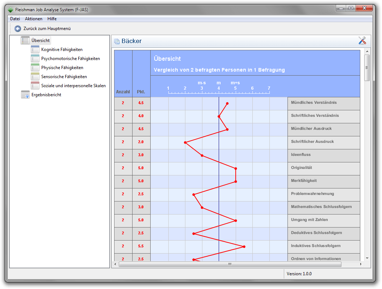Open the Datei menu
This screenshot has height=289, width=382.
[15, 18]
